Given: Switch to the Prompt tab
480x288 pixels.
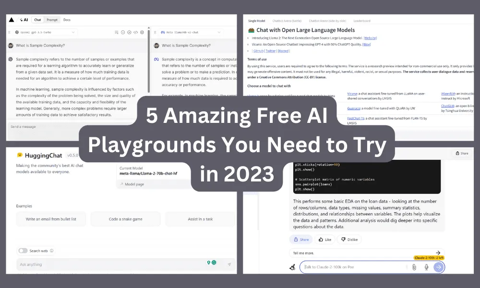Looking at the screenshot, I should coord(52,20).
